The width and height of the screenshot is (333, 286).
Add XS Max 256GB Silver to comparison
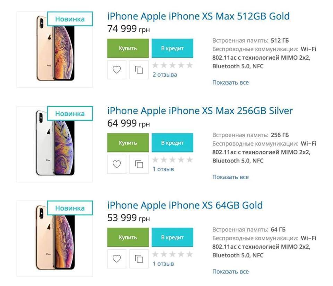pyautogui.click(x=139, y=164)
